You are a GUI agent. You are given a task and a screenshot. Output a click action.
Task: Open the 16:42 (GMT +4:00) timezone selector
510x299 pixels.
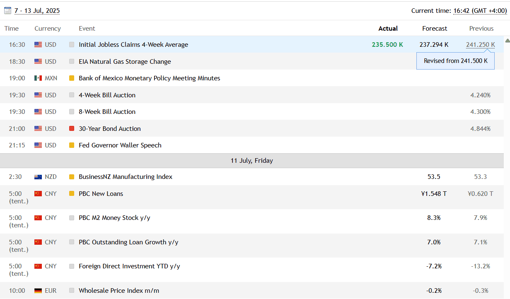[480, 11]
